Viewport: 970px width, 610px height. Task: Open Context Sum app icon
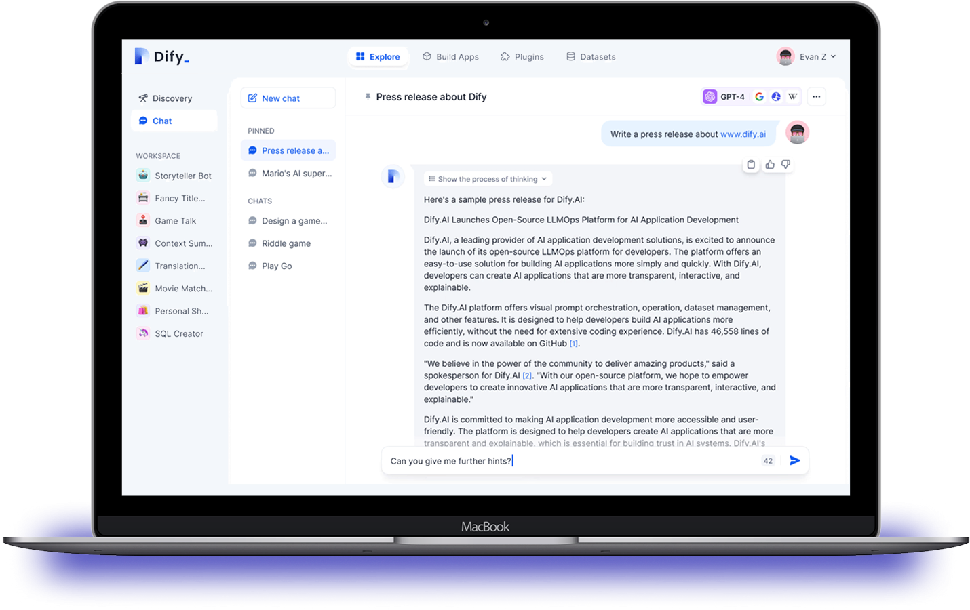[143, 243]
